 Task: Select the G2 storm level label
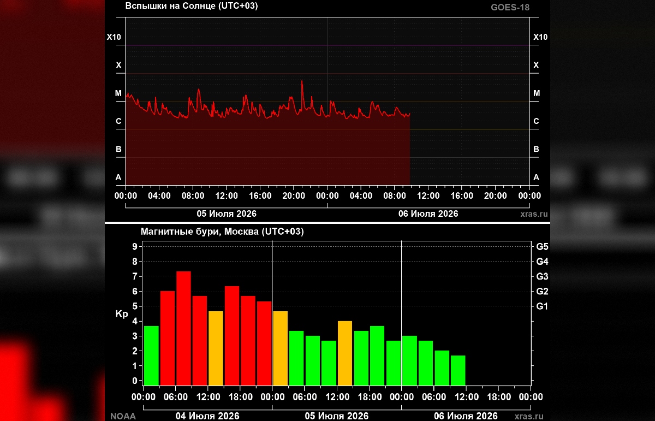click(542, 291)
